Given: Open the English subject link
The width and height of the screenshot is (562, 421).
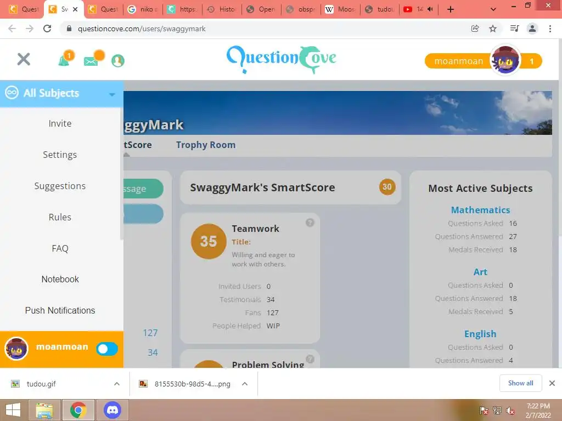Looking at the screenshot, I should (x=480, y=334).
